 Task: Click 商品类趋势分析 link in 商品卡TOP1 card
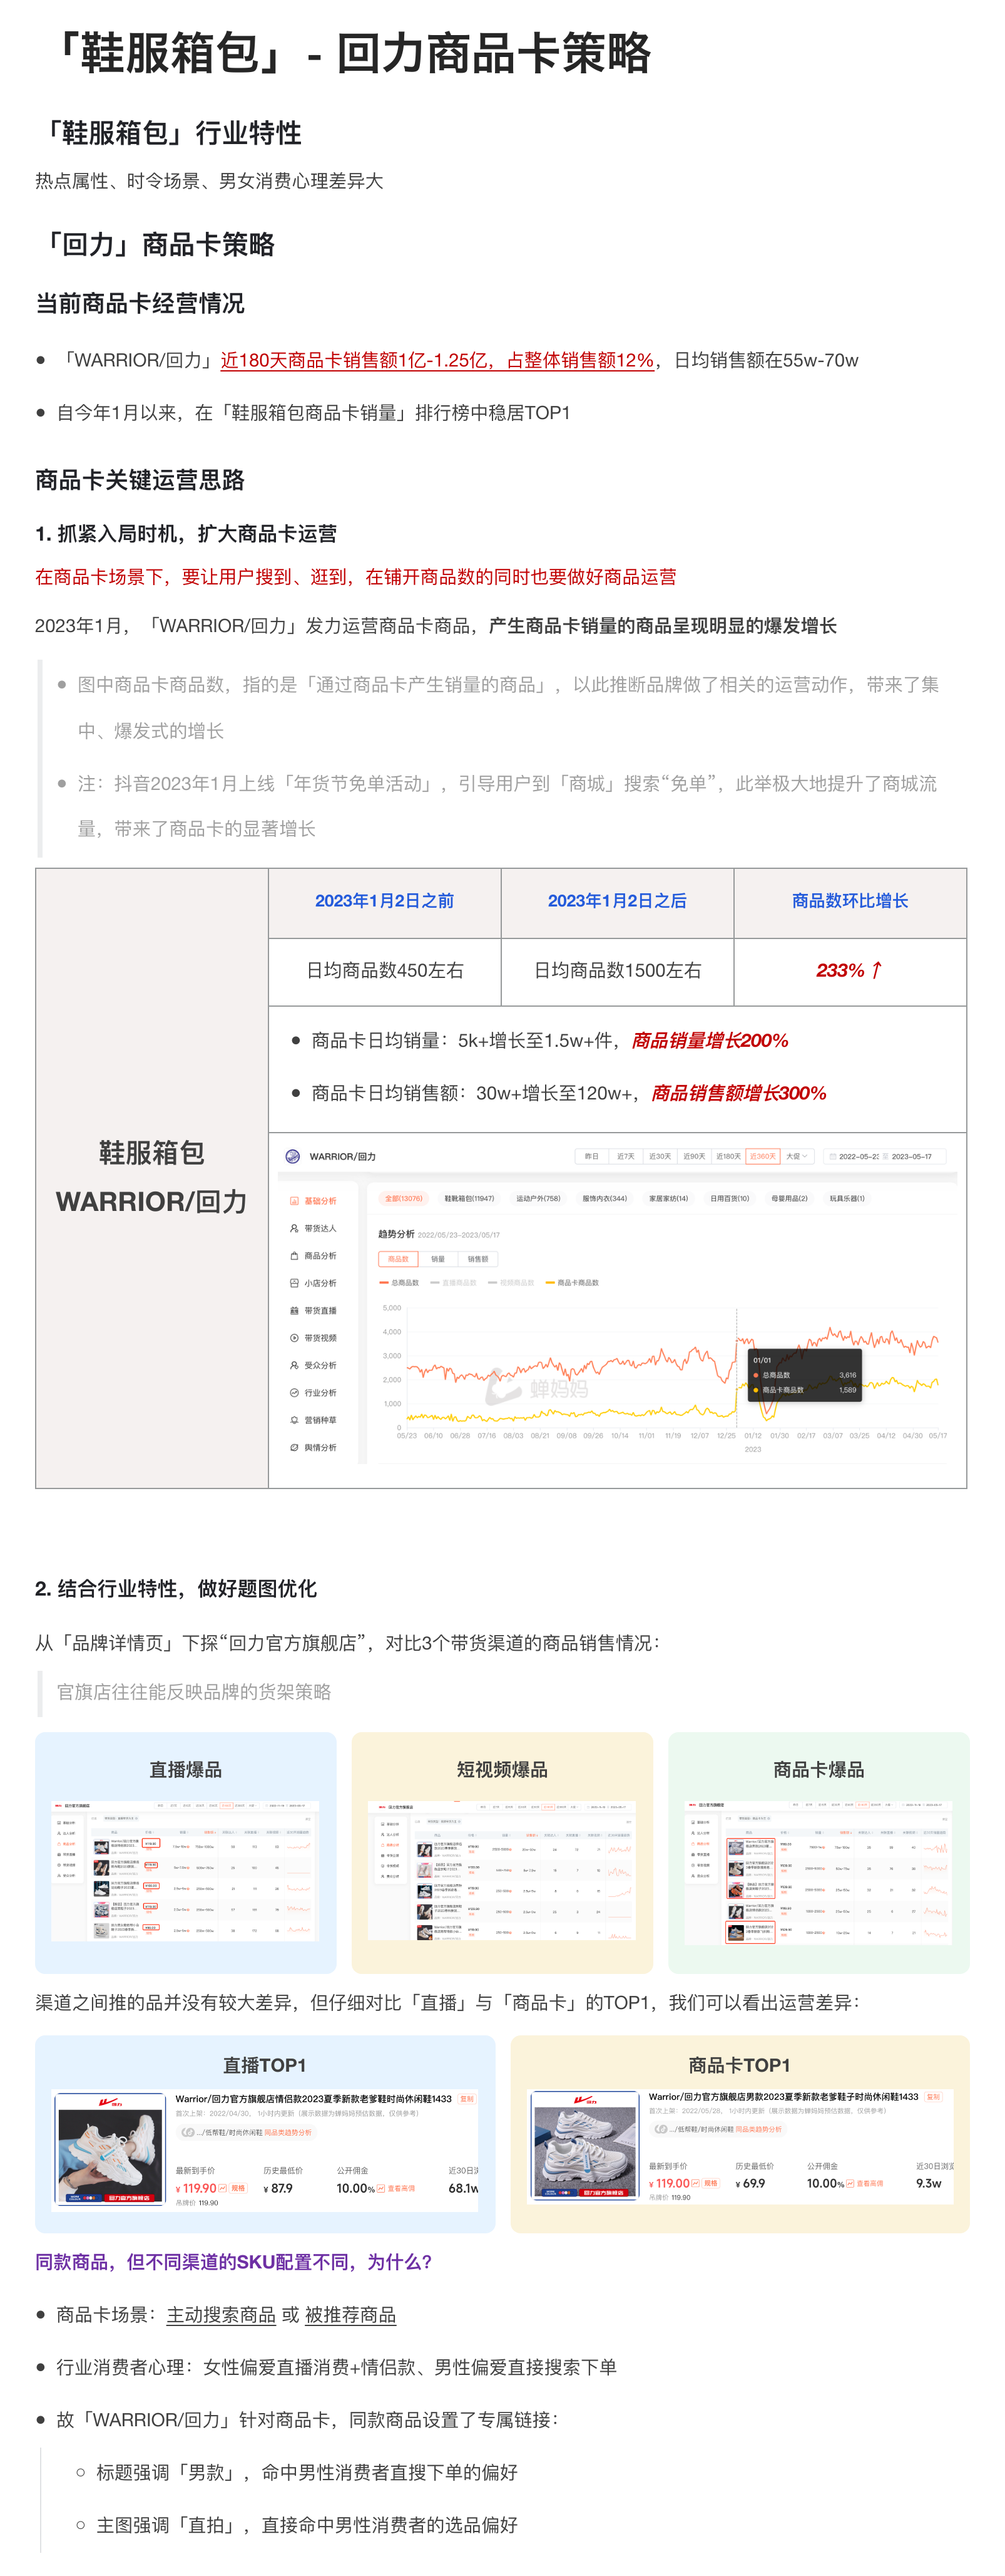758,2129
